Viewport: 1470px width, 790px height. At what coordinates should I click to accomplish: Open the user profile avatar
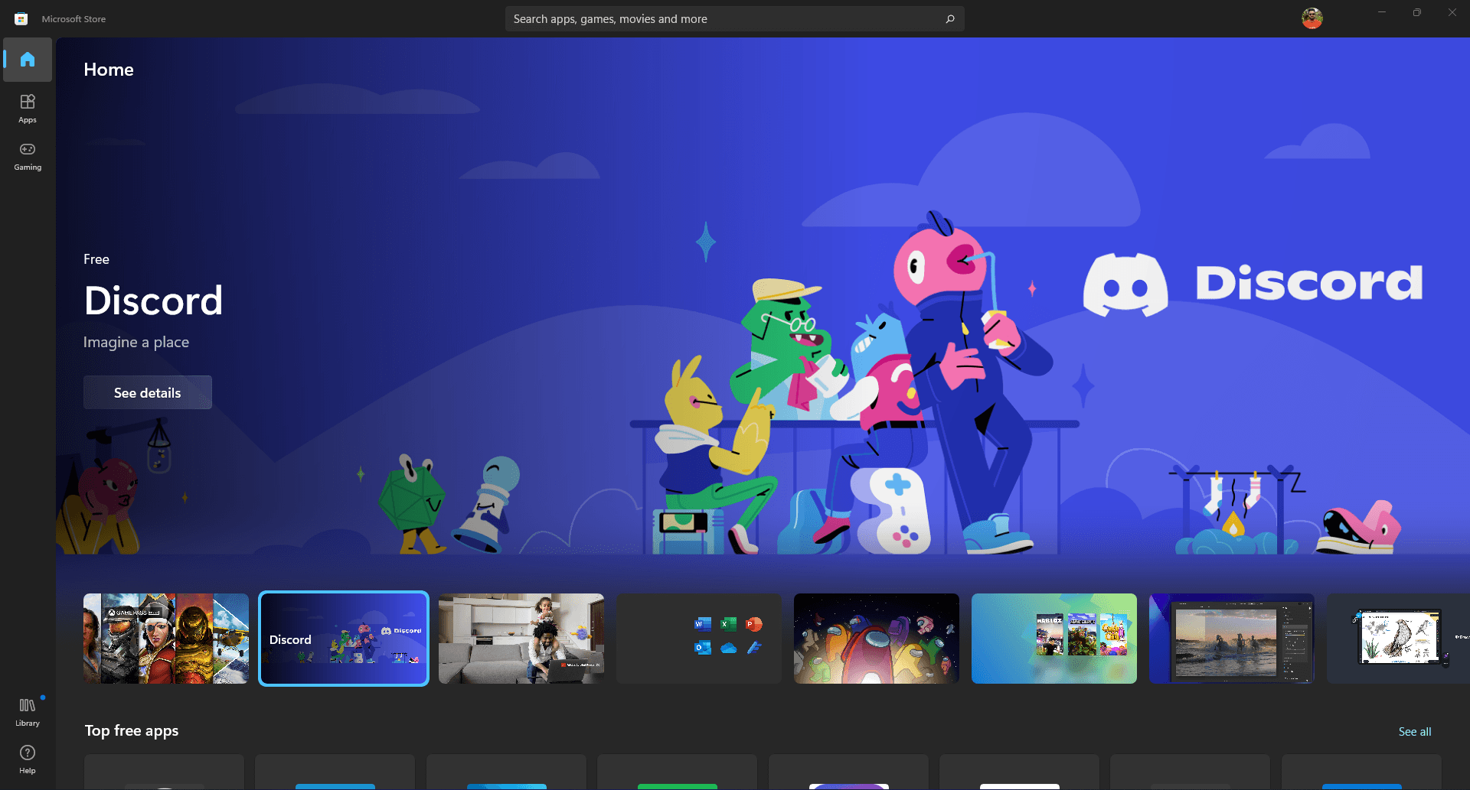(x=1312, y=18)
